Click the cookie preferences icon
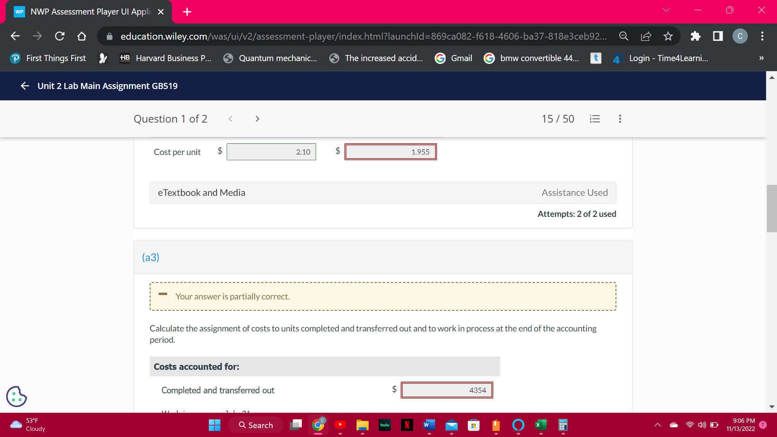The height and width of the screenshot is (437, 777). point(17,396)
